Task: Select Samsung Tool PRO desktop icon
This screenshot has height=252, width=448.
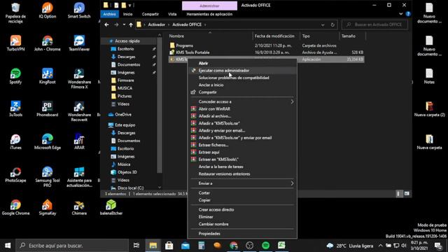Action: click(x=48, y=177)
